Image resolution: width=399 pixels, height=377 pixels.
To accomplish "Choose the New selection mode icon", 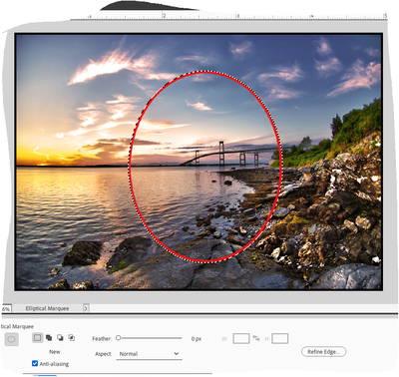I will coord(37,338).
